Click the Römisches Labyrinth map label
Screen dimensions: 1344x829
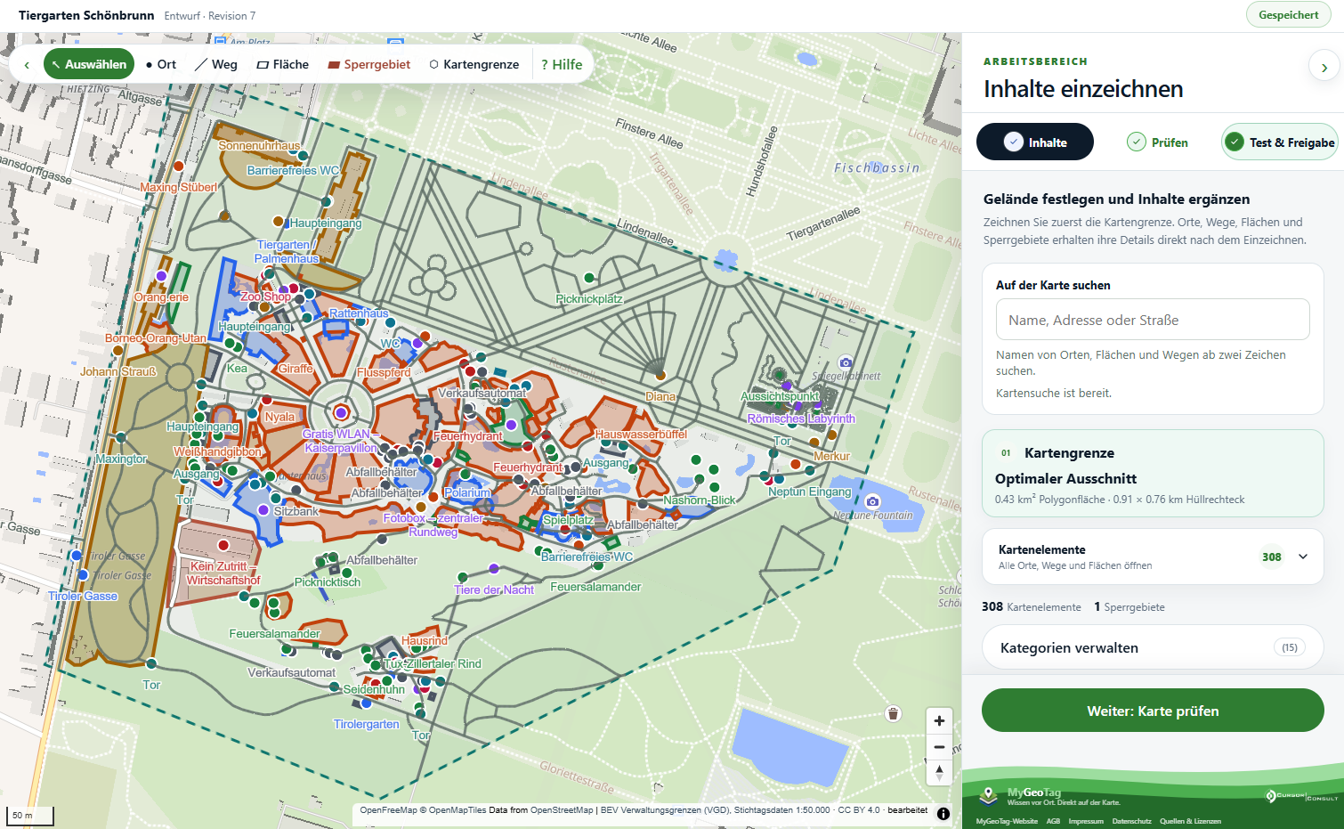(801, 419)
